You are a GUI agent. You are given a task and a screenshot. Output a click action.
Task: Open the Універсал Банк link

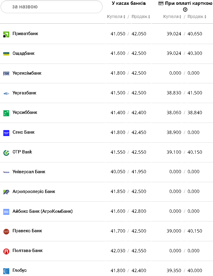[x=29, y=172]
